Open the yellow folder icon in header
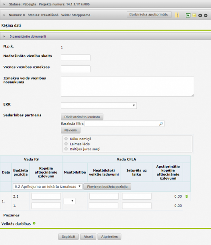Image resolution: width=211 pixels, height=245 pixels. coord(177,15)
